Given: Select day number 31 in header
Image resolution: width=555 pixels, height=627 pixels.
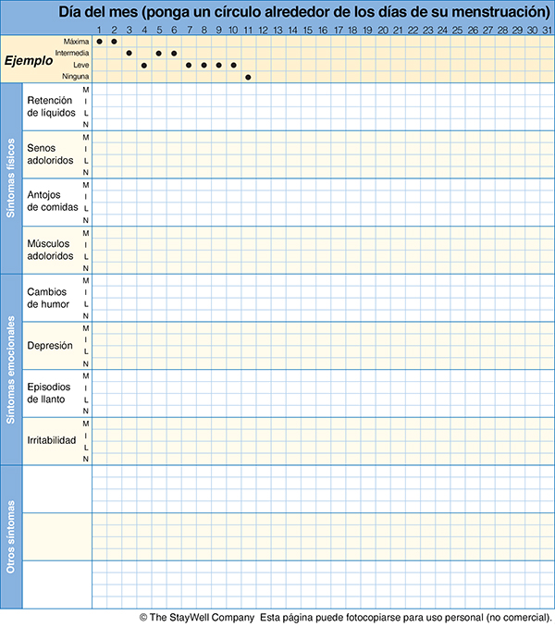Looking at the screenshot, I should click(547, 30).
